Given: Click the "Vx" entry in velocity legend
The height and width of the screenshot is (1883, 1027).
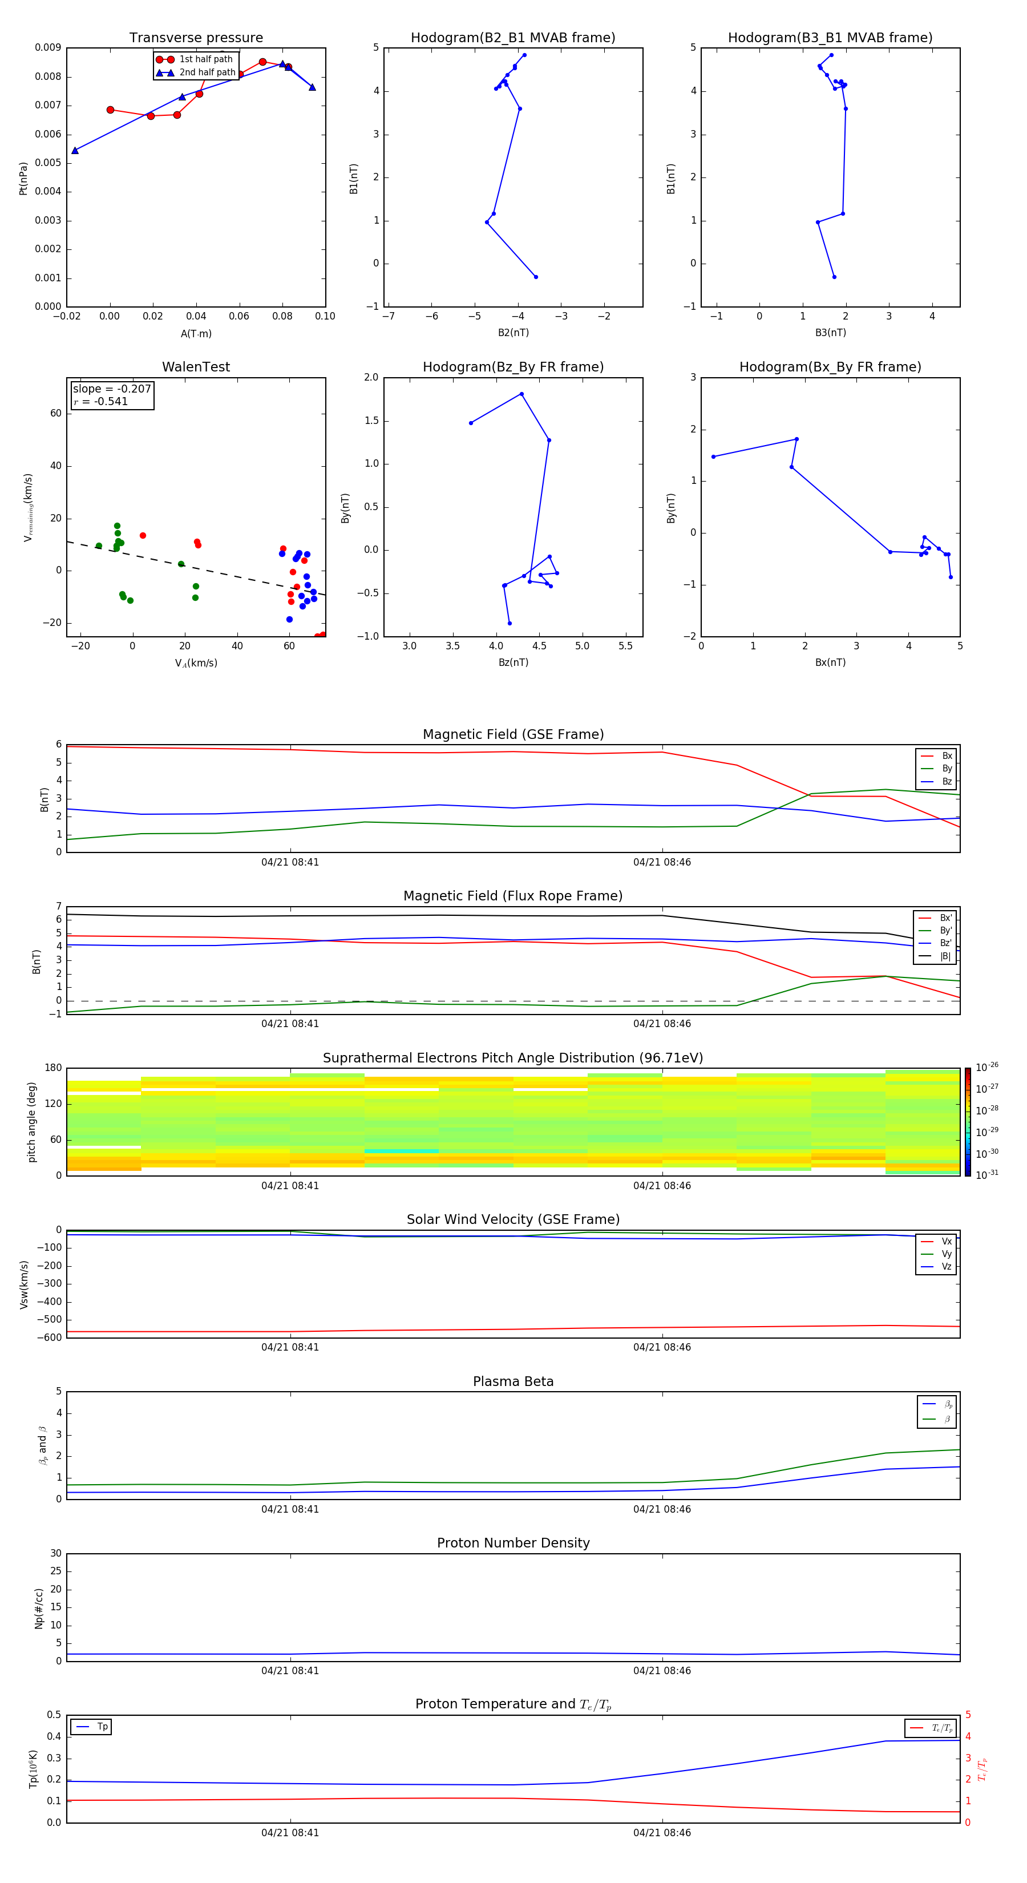Looking at the screenshot, I should [936, 1241].
